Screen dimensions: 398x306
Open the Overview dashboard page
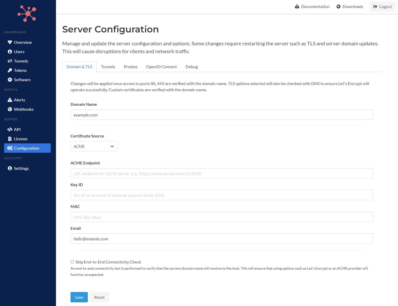[23, 42]
